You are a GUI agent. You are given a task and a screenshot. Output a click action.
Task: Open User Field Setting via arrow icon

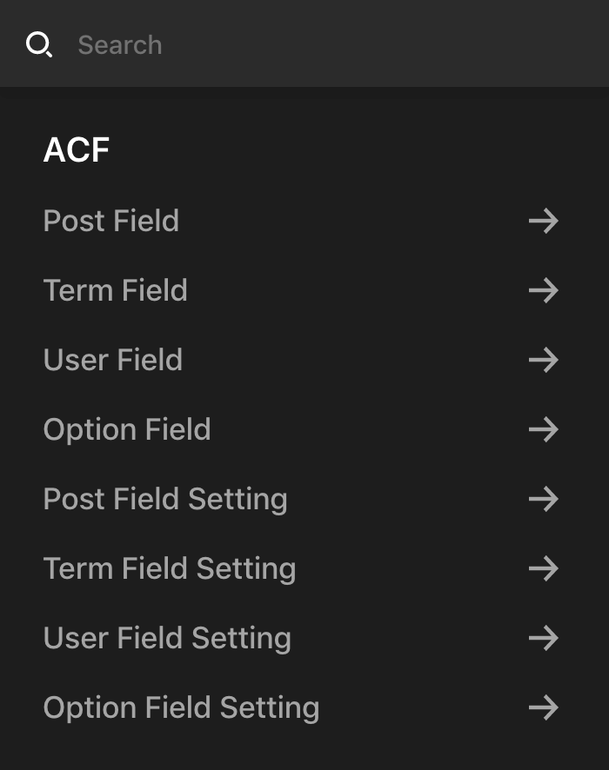[543, 638]
